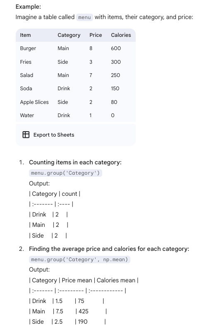209x332 pixels.
Task: Select the Apple Slices cell
Action: [x=34, y=102]
